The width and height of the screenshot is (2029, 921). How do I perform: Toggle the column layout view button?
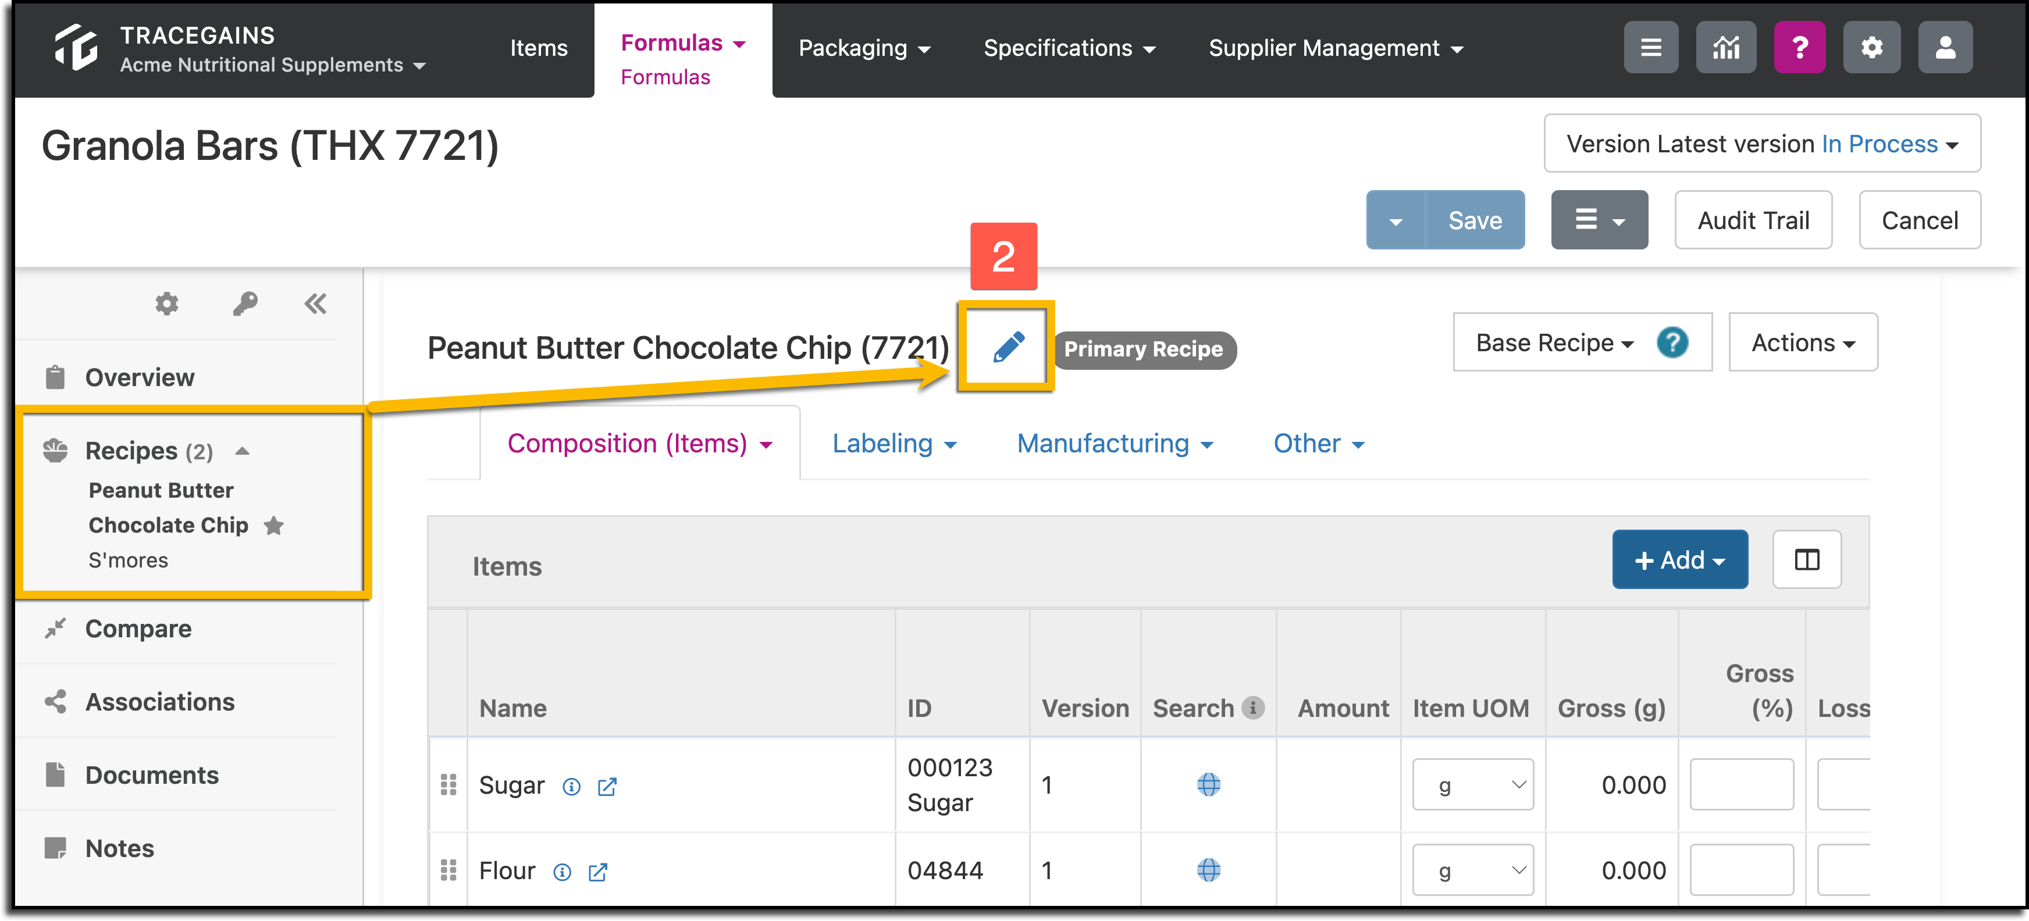1806,560
